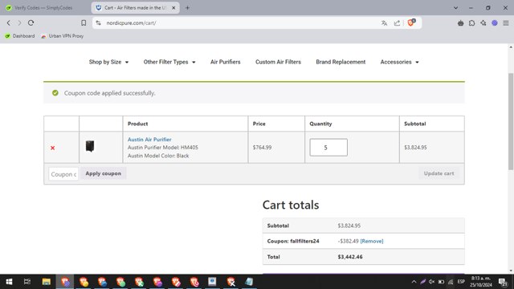Click the translate page icon
This screenshot has height=289, width=514.
(x=384, y=23)
